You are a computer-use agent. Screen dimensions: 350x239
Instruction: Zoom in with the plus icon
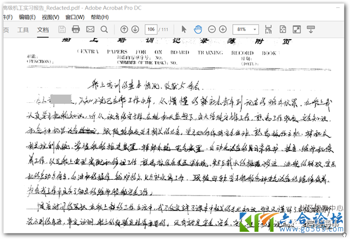[x=223, y=29]
